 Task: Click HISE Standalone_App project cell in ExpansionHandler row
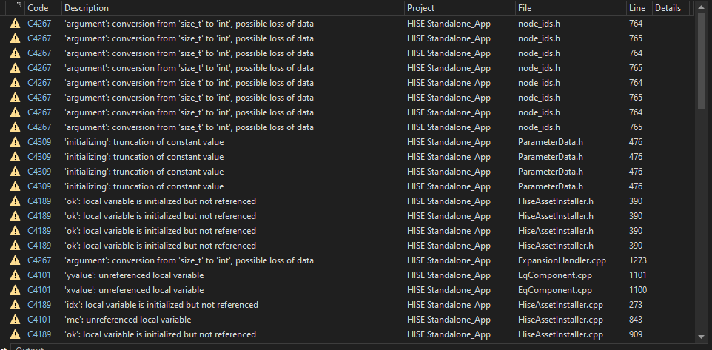[x=449, y=260]
